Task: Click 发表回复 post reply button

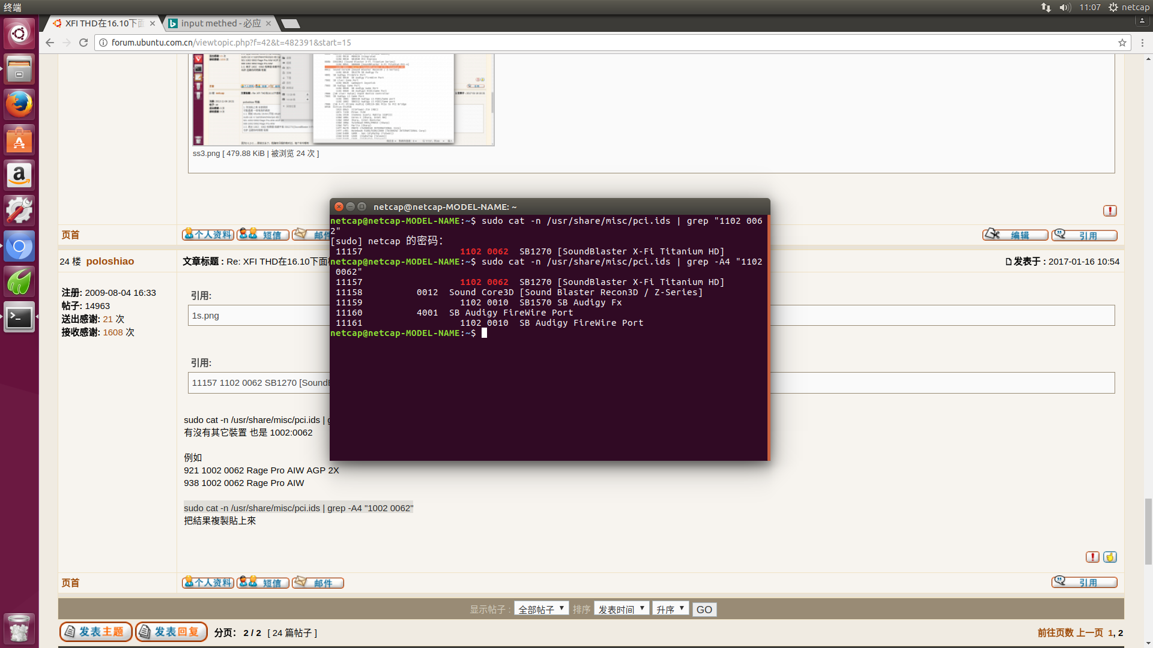Action: pyautogui.click(x=171, y=632)
